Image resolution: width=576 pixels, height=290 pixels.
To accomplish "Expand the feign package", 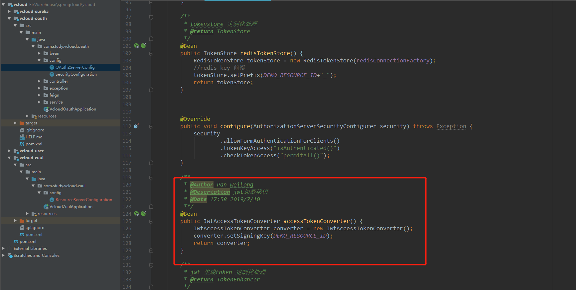I will click(x=39, y=95).
